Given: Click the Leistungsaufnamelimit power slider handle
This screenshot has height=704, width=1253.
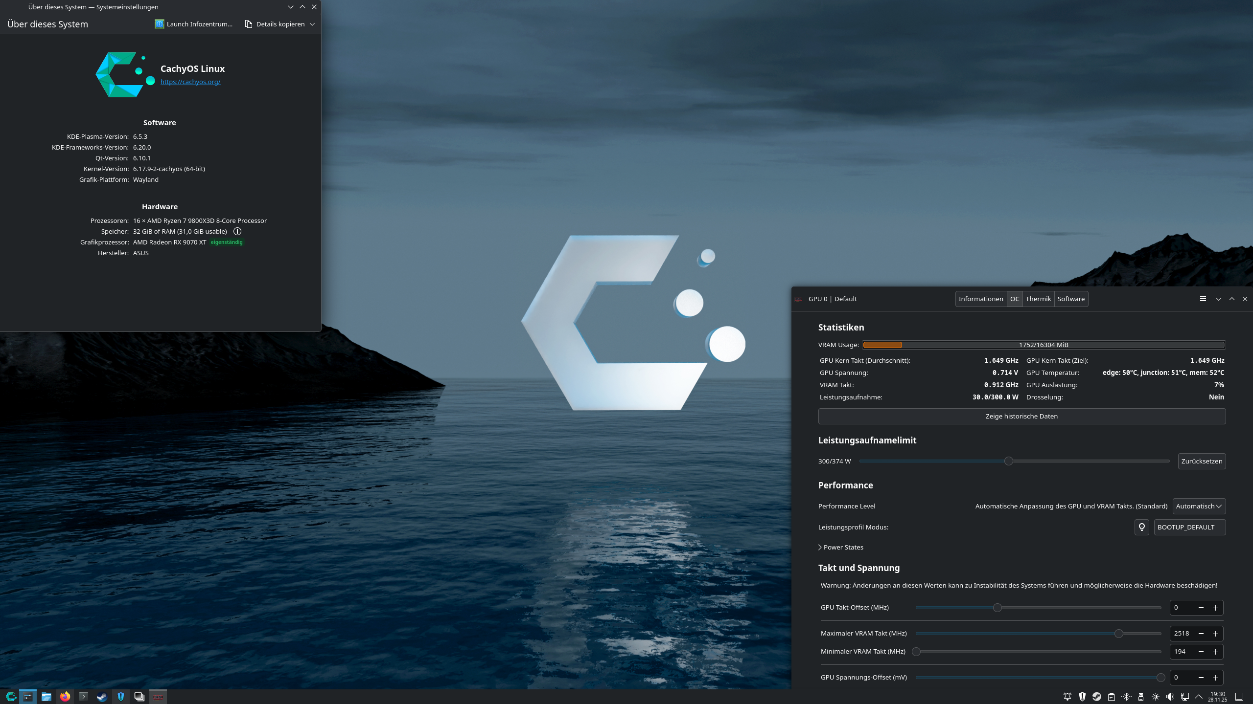Looking at the screenshot, I should 1008,461.
